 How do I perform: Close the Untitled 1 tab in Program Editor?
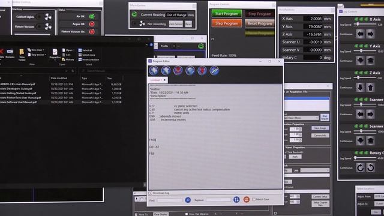tap(164, 80)
